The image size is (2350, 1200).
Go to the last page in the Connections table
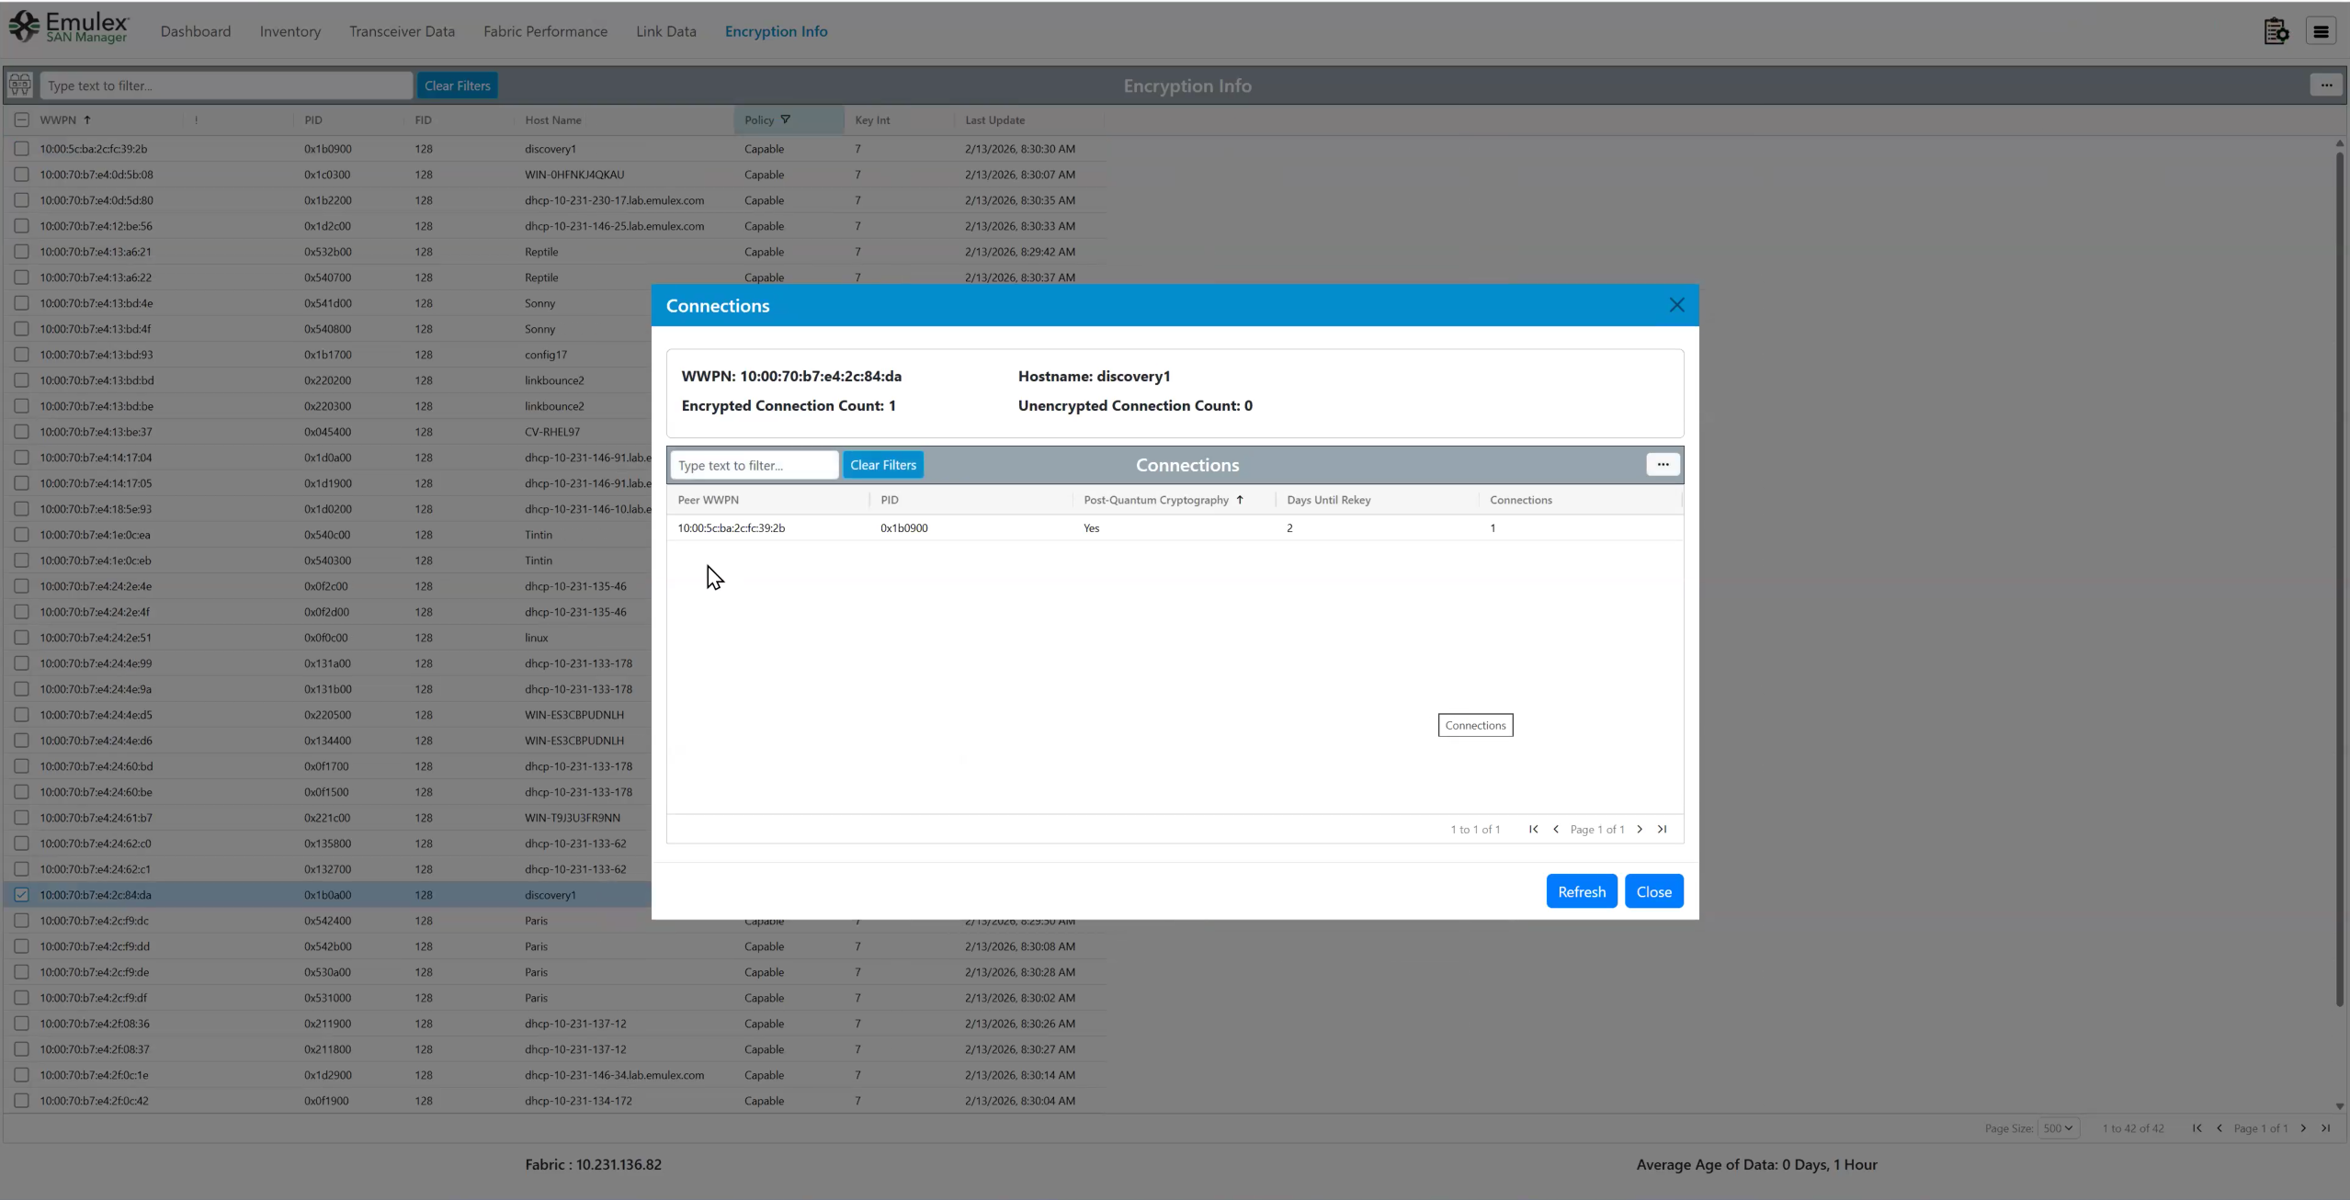pos(1662,829)
